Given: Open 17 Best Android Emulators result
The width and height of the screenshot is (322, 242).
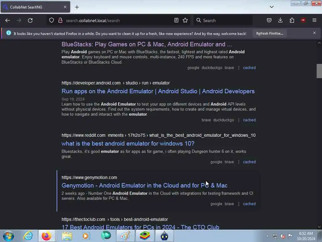Looking at the screenshot, I should (x=141, y=227).
